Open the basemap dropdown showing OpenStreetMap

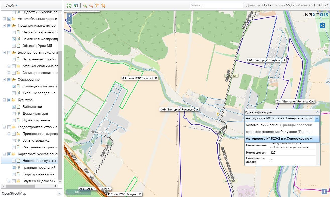pyautogui.click(x=59, y=193)
